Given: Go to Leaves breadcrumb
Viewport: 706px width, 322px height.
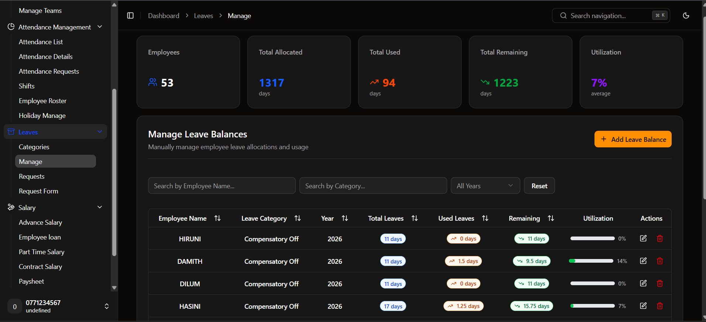Looking at the screenshot, I should pyautogui.click(x=203, y=16).
